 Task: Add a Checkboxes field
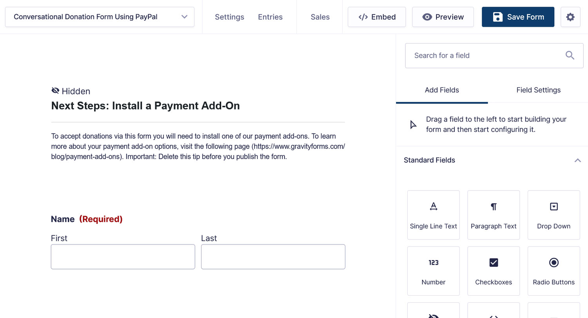point(494,271)
